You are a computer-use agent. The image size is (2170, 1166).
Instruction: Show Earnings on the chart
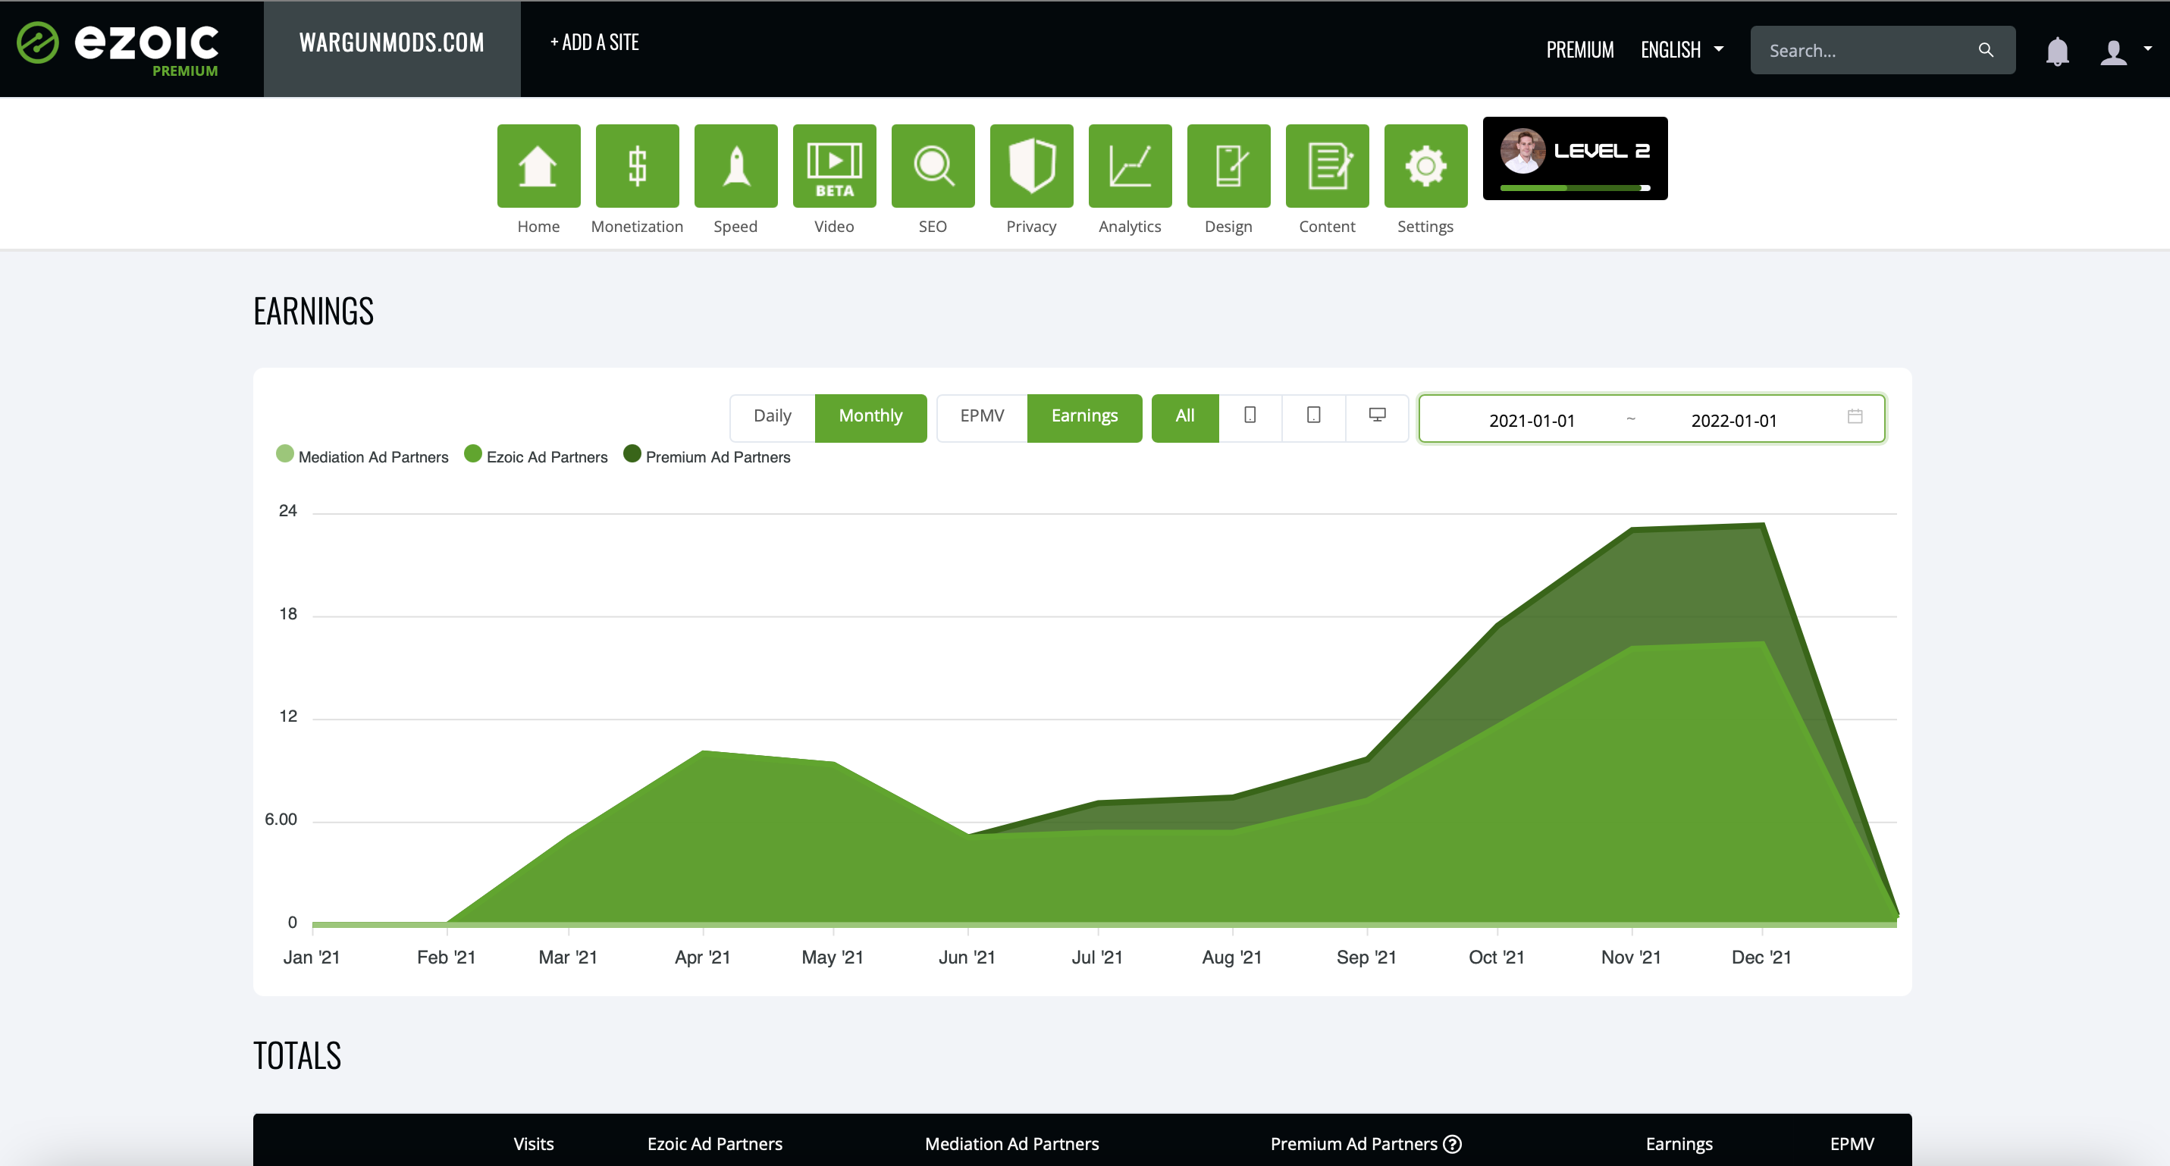[1084, 417]
